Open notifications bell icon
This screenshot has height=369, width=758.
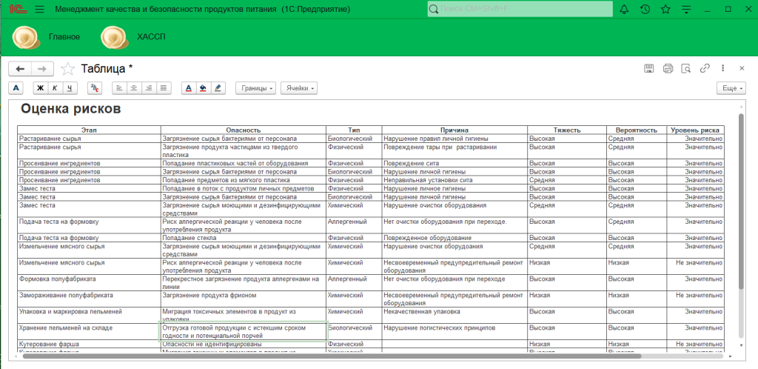tap(624, 10)
